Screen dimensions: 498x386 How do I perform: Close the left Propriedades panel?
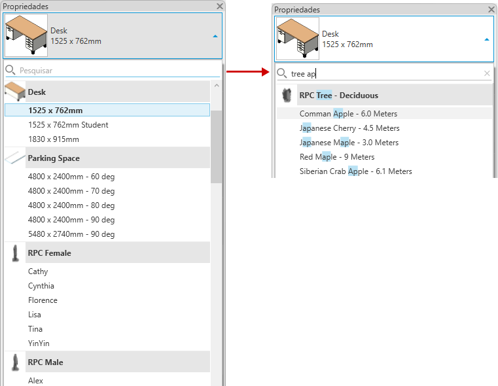[219, 6]
